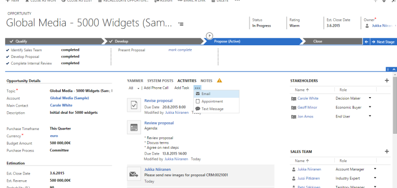
Task: Switch to the Activities tab
Action: (187, 81)
